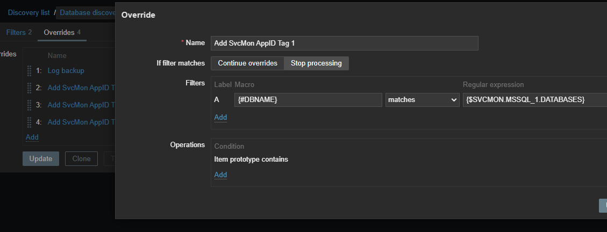Open override number 2 Add SvcMon AppID
This screenshot has height=232, width=607.
pos(81,88)
